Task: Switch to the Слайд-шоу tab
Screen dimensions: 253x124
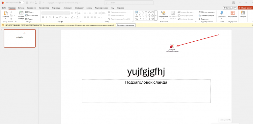Action: 79,8
